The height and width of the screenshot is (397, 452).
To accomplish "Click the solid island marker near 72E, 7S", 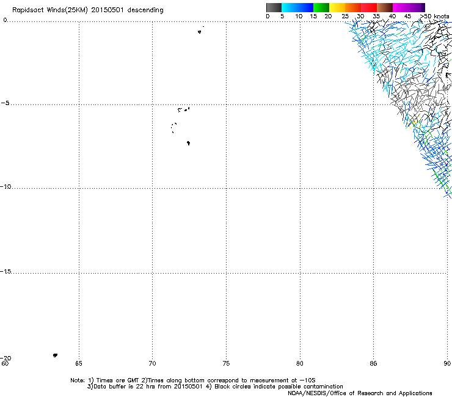I will click(188, 143).
